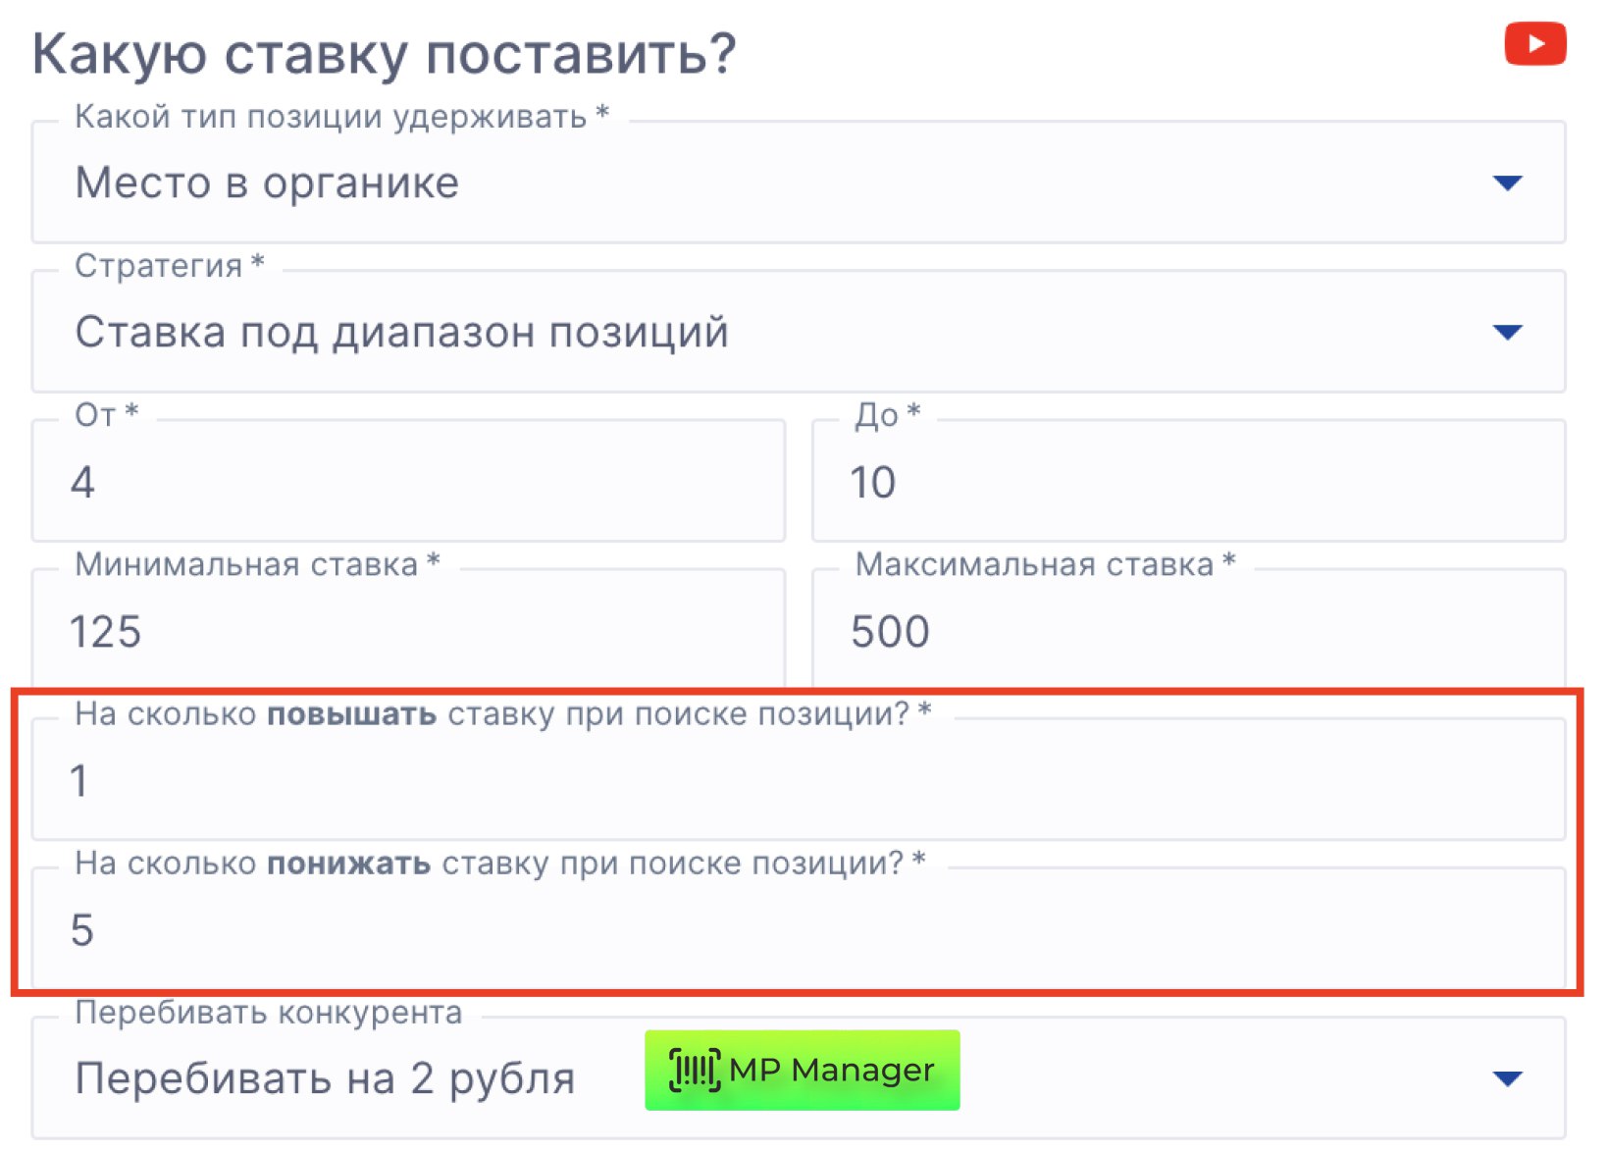This screenshot has width=1607, height=1154.
Task: Expand the Перебивать конкурента dropdown arrow
Action: [1506, 1078]
